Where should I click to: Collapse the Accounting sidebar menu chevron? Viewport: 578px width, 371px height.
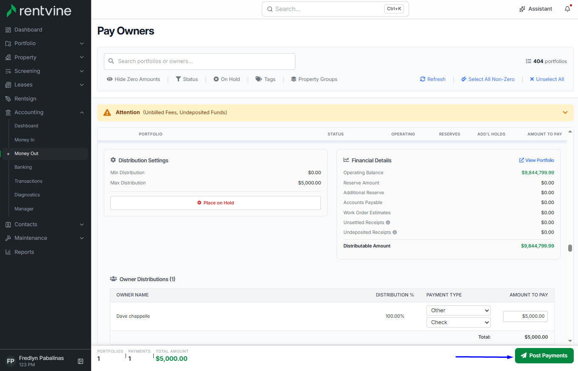coord(82,112)
